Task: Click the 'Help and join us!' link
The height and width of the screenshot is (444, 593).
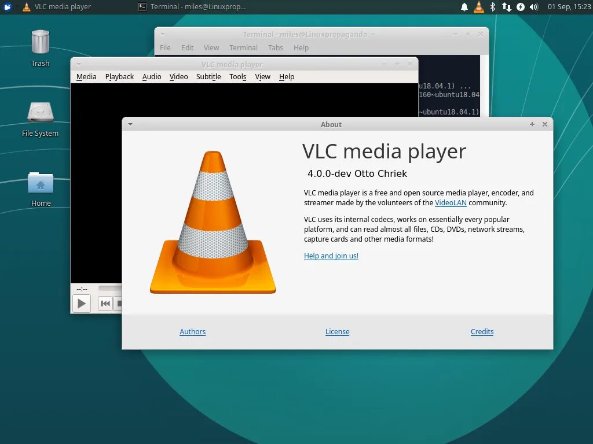Action: point(331,256)
